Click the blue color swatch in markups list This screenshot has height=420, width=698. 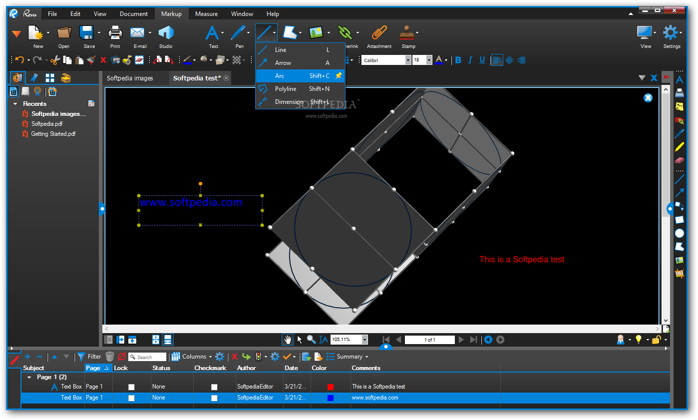[x=330, y=398]
